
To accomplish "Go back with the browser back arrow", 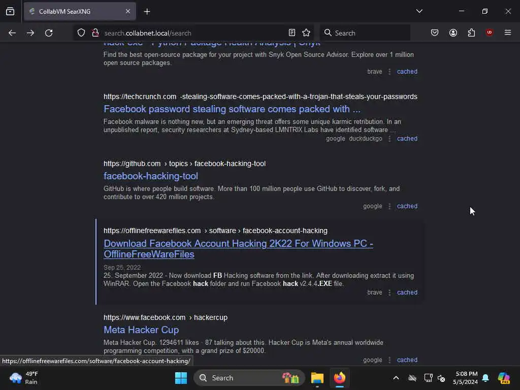I will click(12, 33).
